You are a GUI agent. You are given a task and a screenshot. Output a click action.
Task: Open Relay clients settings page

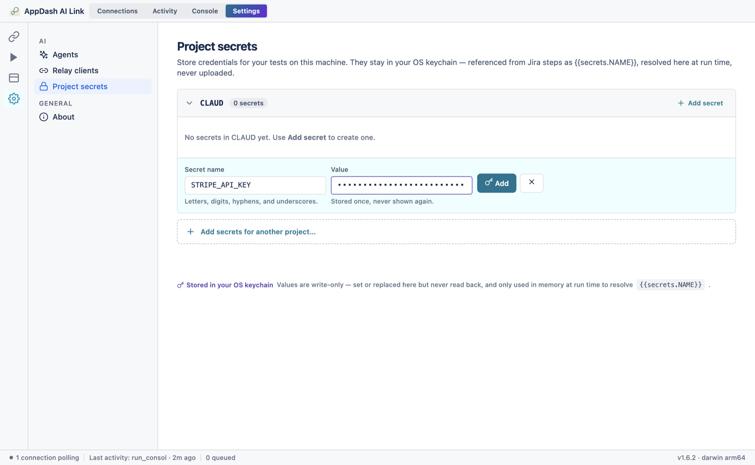click(93, 71)
